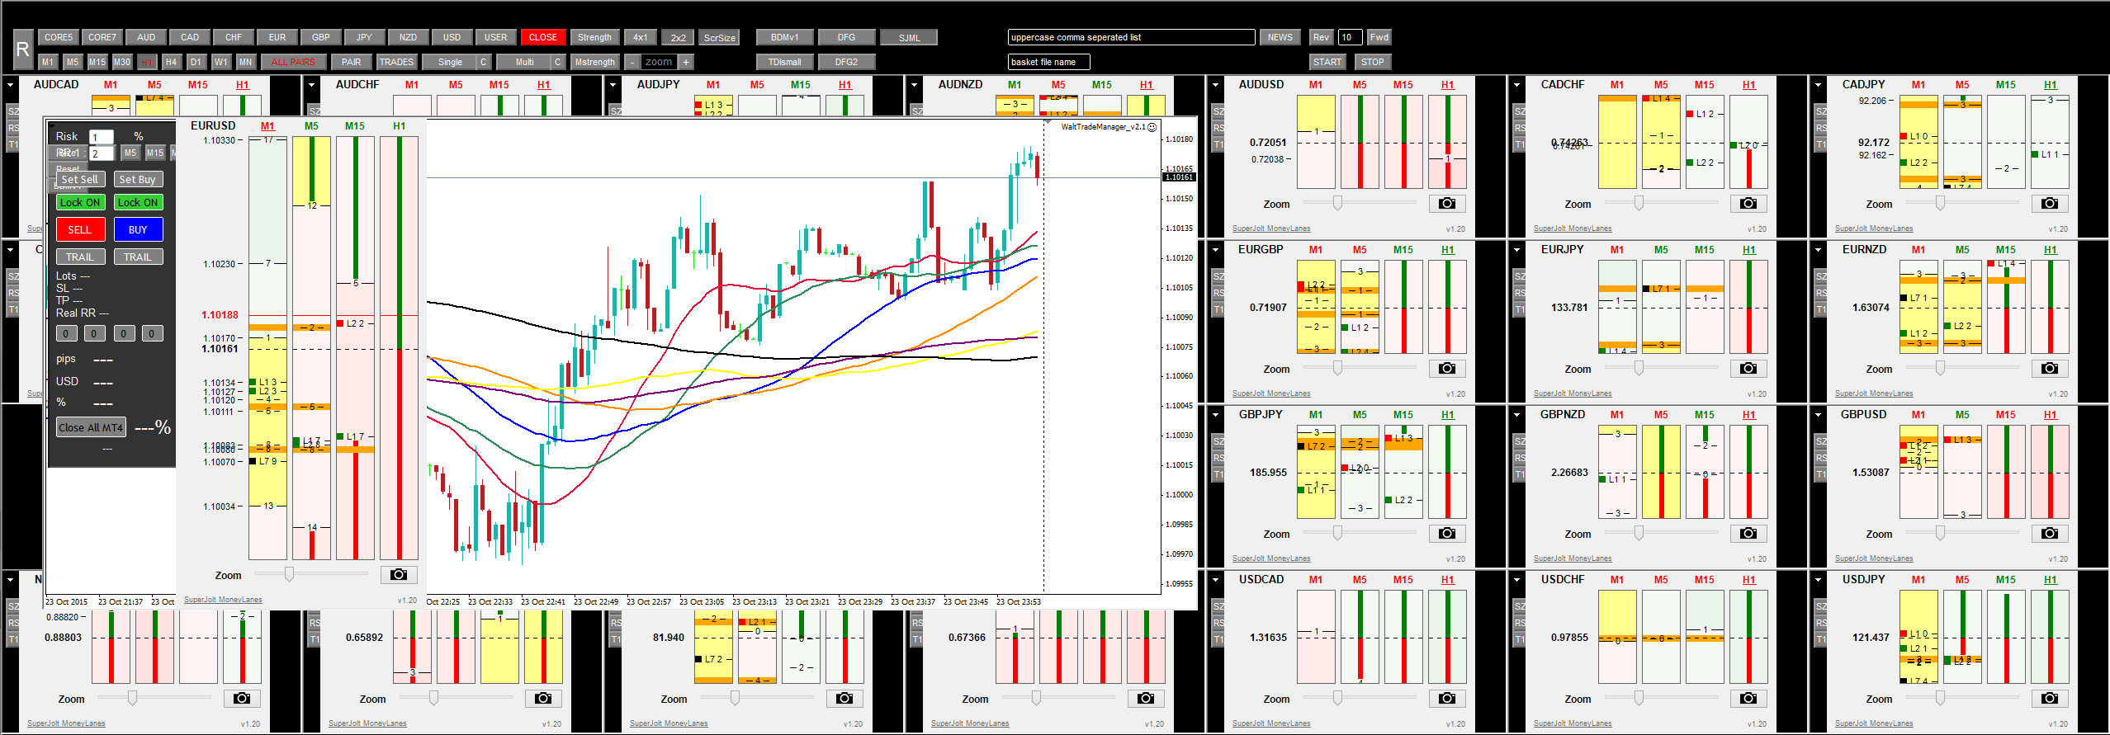The height and width of the screenshot is (735, 2110).
Task: Click the camera icon in the 0.88803 panel
Action: 242,699
